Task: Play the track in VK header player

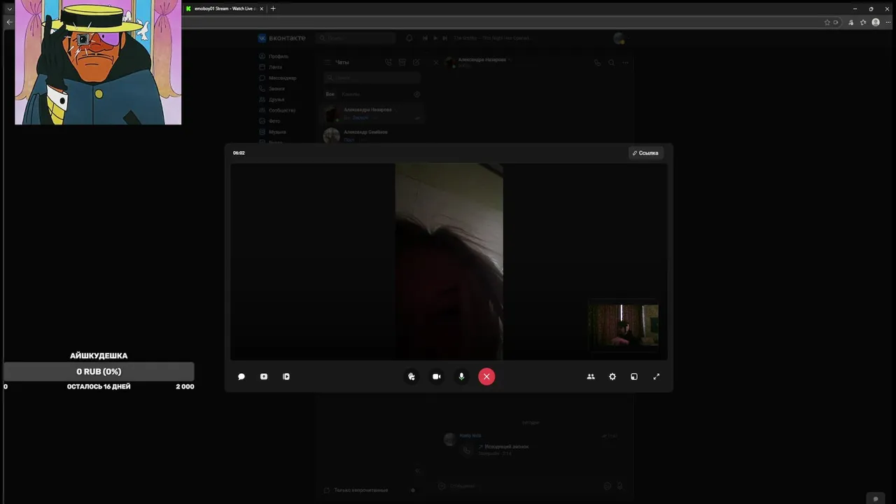Action: pyautogui.click(x=435, y=38)
